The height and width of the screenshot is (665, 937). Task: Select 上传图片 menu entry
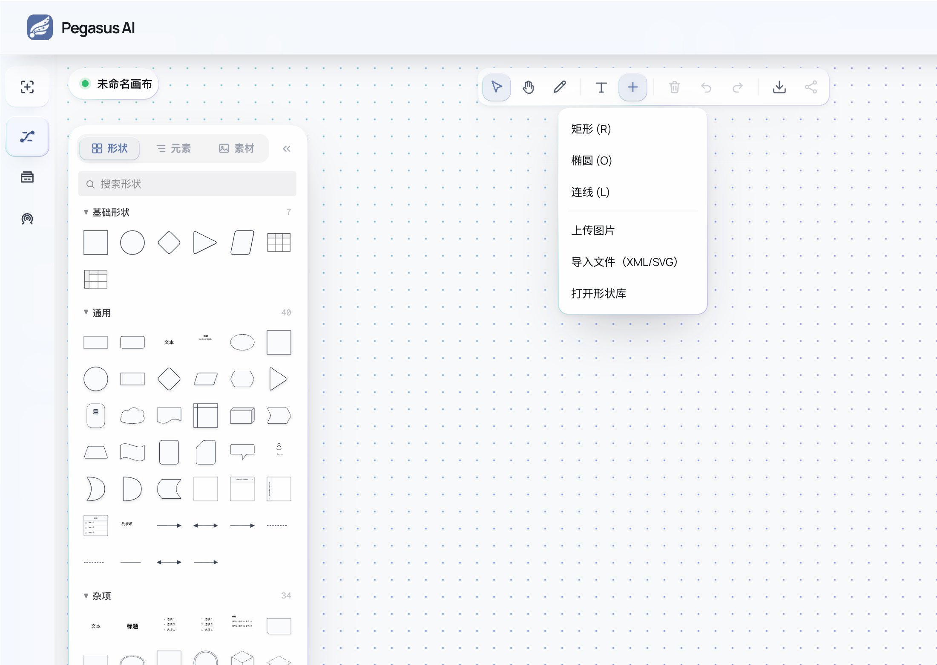coord(632,230)
